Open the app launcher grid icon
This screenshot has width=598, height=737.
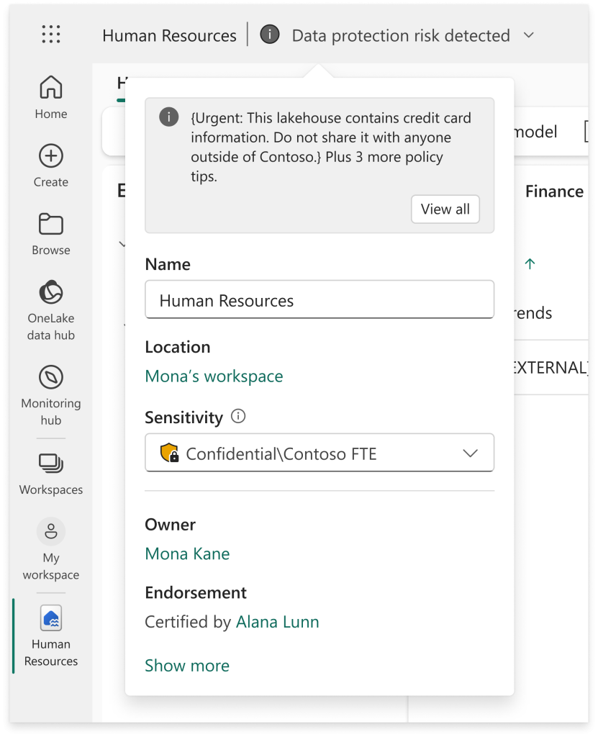(51, 35)
